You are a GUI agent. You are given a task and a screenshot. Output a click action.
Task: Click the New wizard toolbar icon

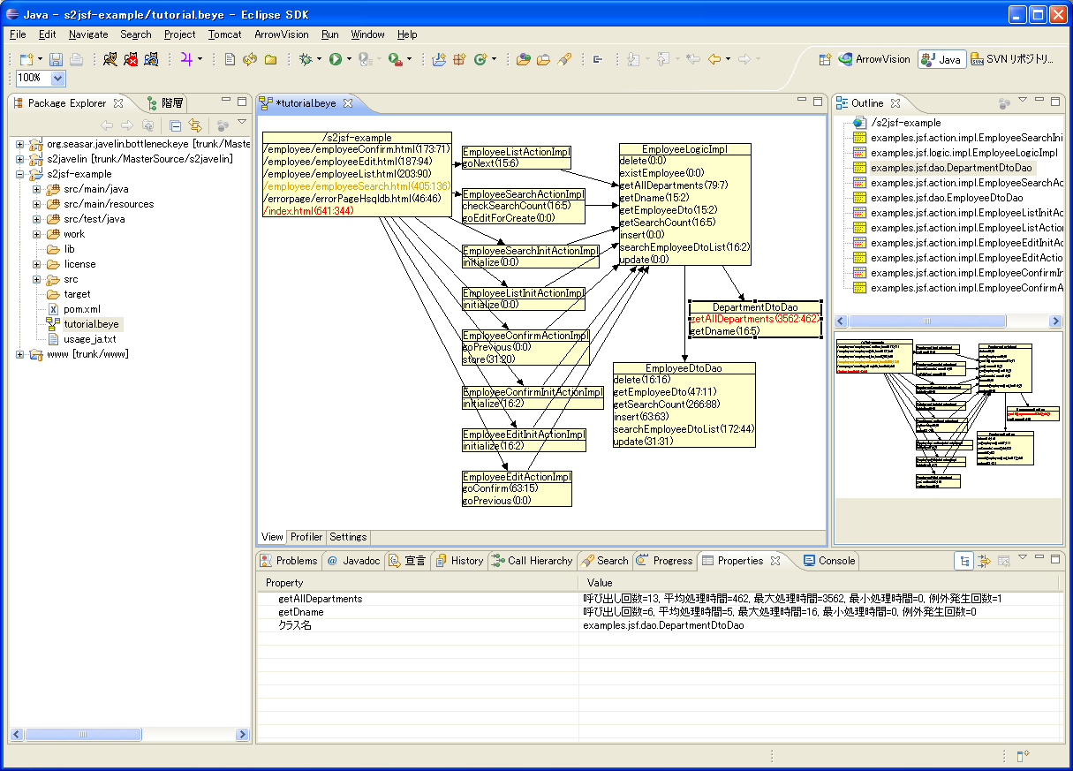27,59
